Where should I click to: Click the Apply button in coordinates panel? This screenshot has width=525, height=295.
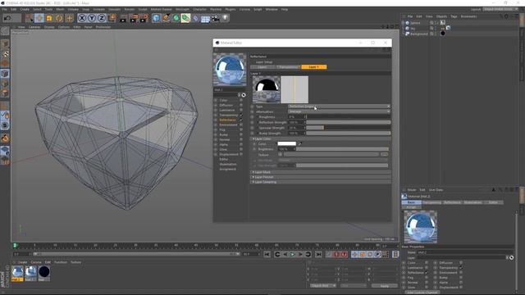coord(385,286)
